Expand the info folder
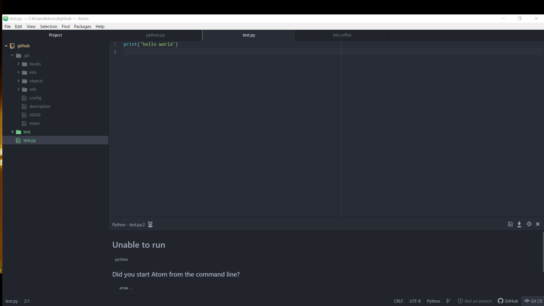The image size is (544, 306). (x=18, y=72)
